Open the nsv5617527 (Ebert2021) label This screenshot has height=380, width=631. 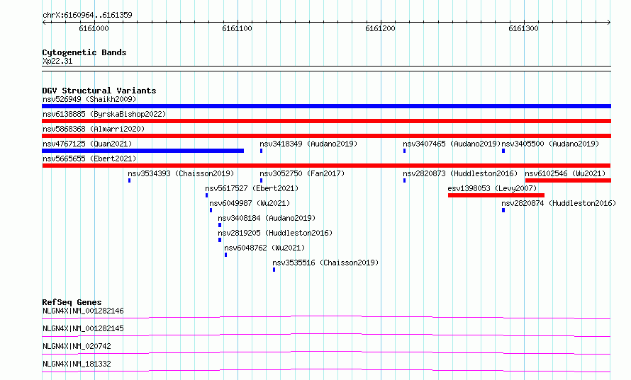252,188
